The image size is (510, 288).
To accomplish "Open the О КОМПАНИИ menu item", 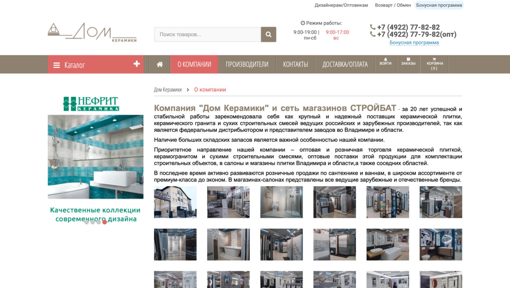I will [x=194, y=64].
